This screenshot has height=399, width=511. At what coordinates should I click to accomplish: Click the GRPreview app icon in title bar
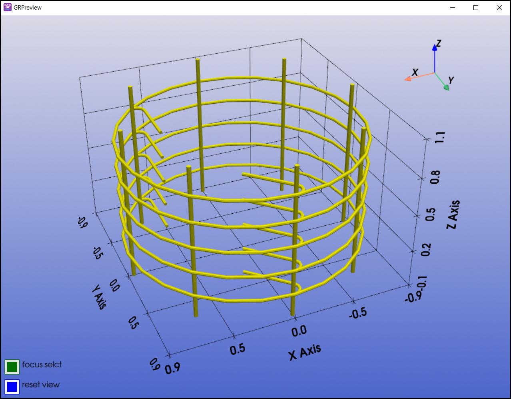7,7
